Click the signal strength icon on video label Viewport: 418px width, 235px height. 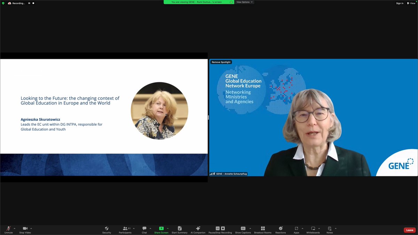[211, 174]
